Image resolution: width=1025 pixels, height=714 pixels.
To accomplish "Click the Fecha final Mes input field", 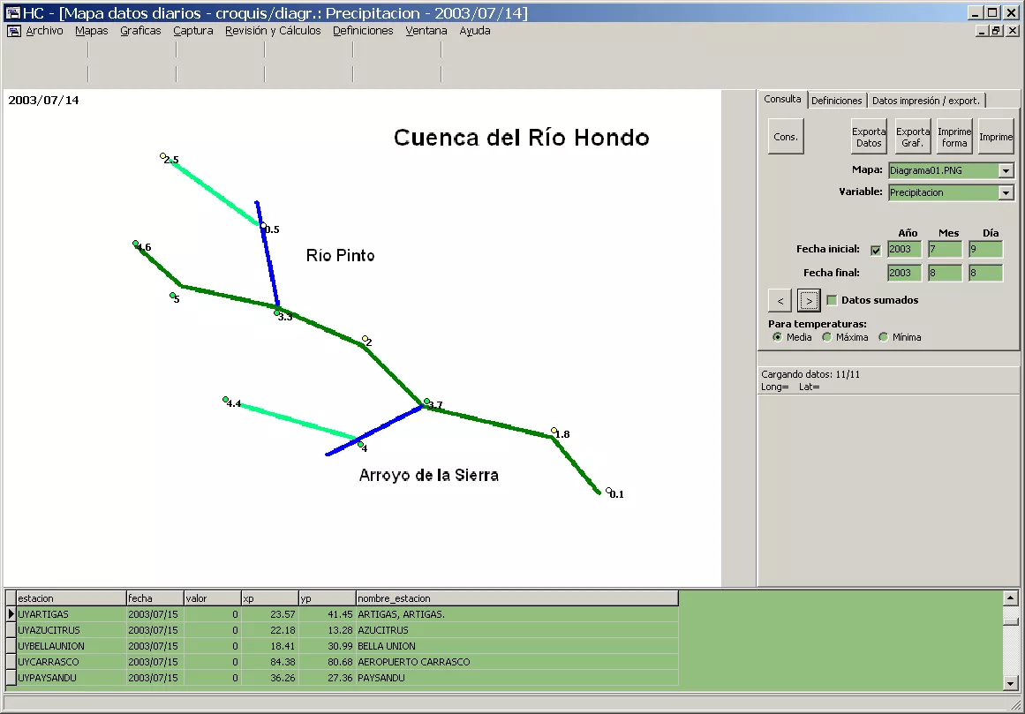I will 944,273.
